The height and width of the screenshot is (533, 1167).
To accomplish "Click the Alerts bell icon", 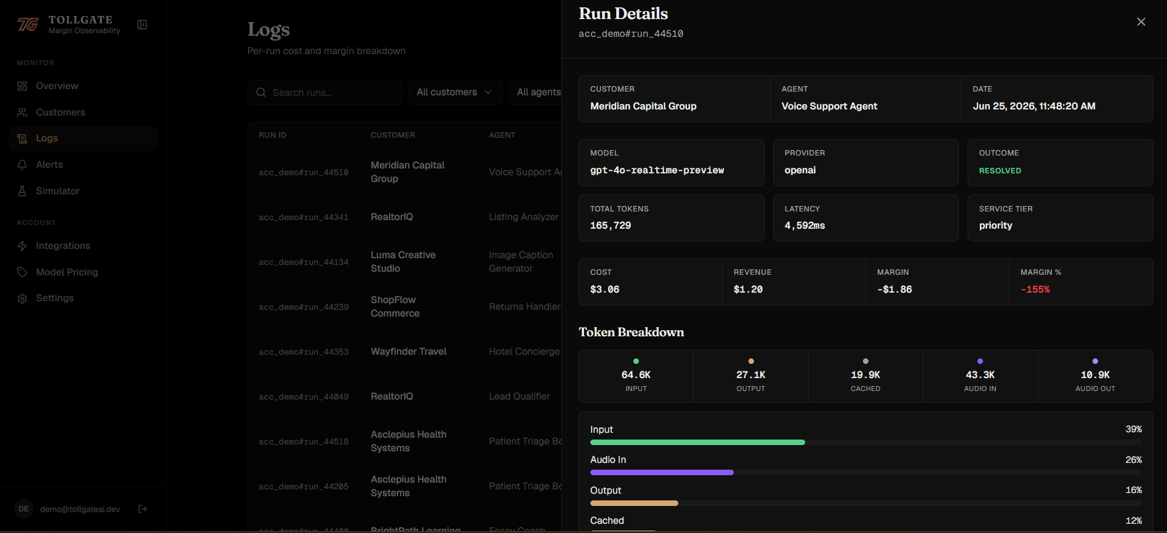I will point(22,165).
